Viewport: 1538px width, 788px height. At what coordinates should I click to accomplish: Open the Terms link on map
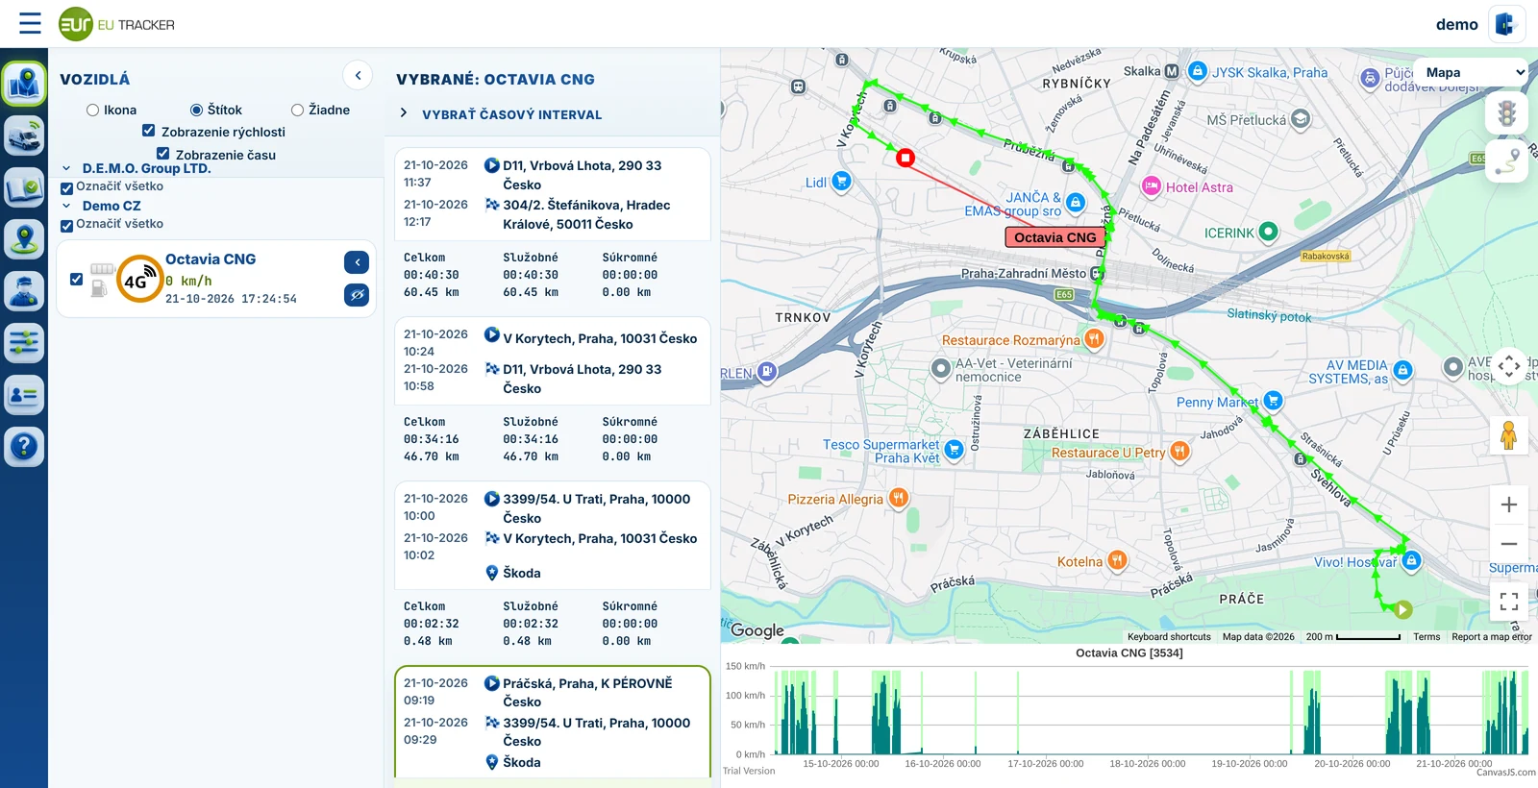coord(1426,637)
